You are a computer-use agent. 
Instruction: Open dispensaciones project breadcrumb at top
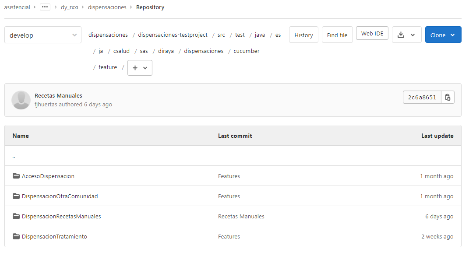pyautogui.click(x=107, y=7)
